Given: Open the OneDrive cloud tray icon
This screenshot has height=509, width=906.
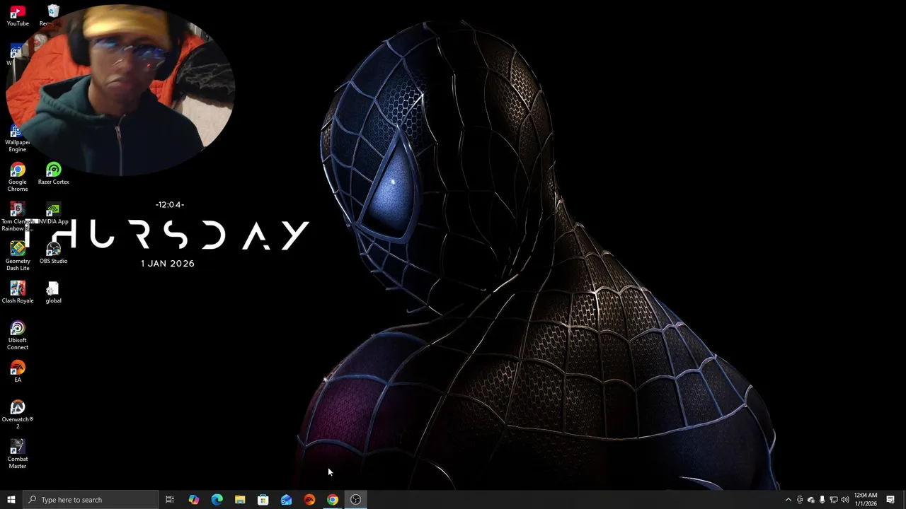Looking at the screenshot, I should click(x=811, y=500).
